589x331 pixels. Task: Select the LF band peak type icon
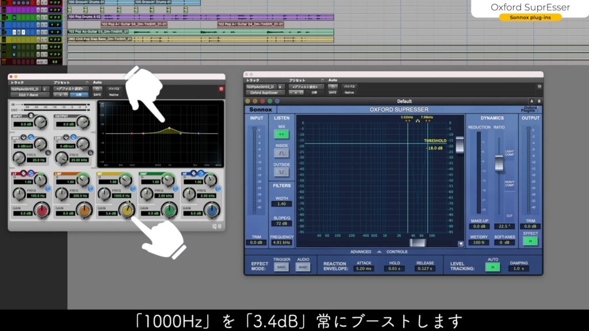pos(24,173)
